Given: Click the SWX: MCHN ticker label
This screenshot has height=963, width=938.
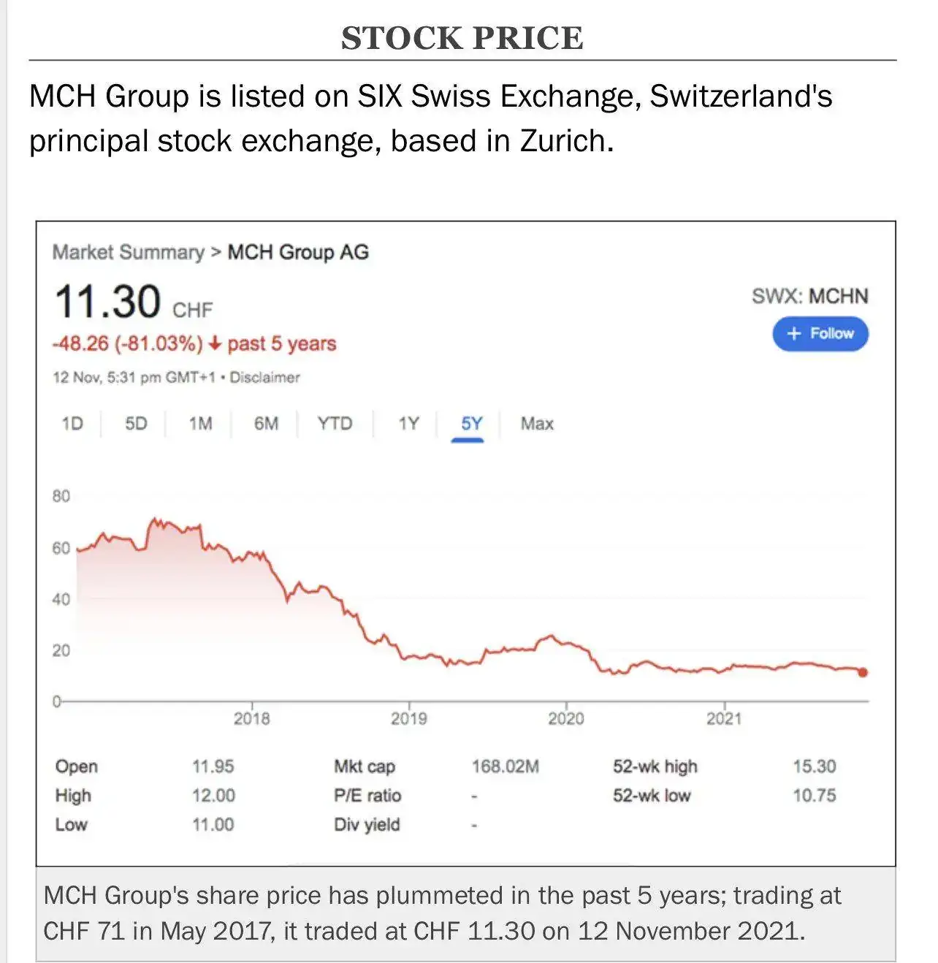Looking at the screenshot, I should (809, 296).
